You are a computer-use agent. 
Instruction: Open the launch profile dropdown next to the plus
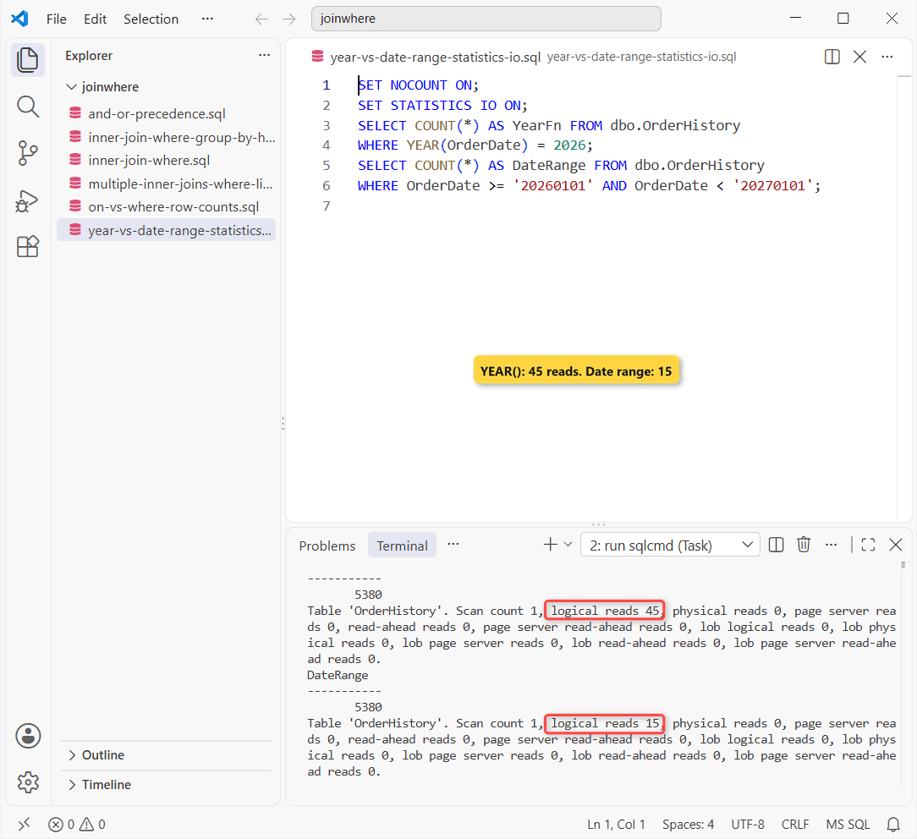pos(568,545)
